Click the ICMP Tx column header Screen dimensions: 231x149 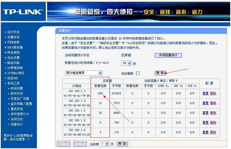[x=163, y=86]
